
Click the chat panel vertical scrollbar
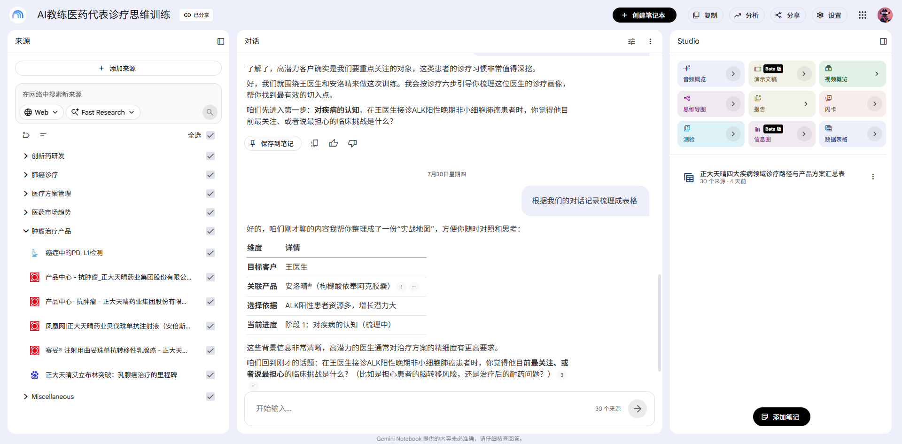[x=659, y=323]
